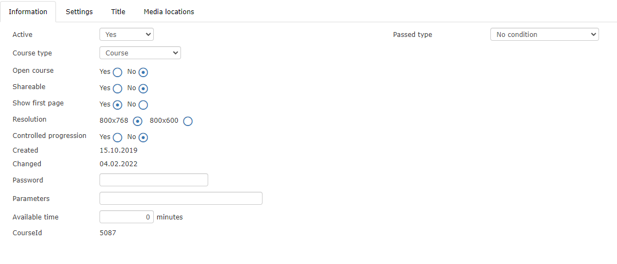Disable Show first page with No
Viewport: 617px width, 264px height.
coord(144,105)
